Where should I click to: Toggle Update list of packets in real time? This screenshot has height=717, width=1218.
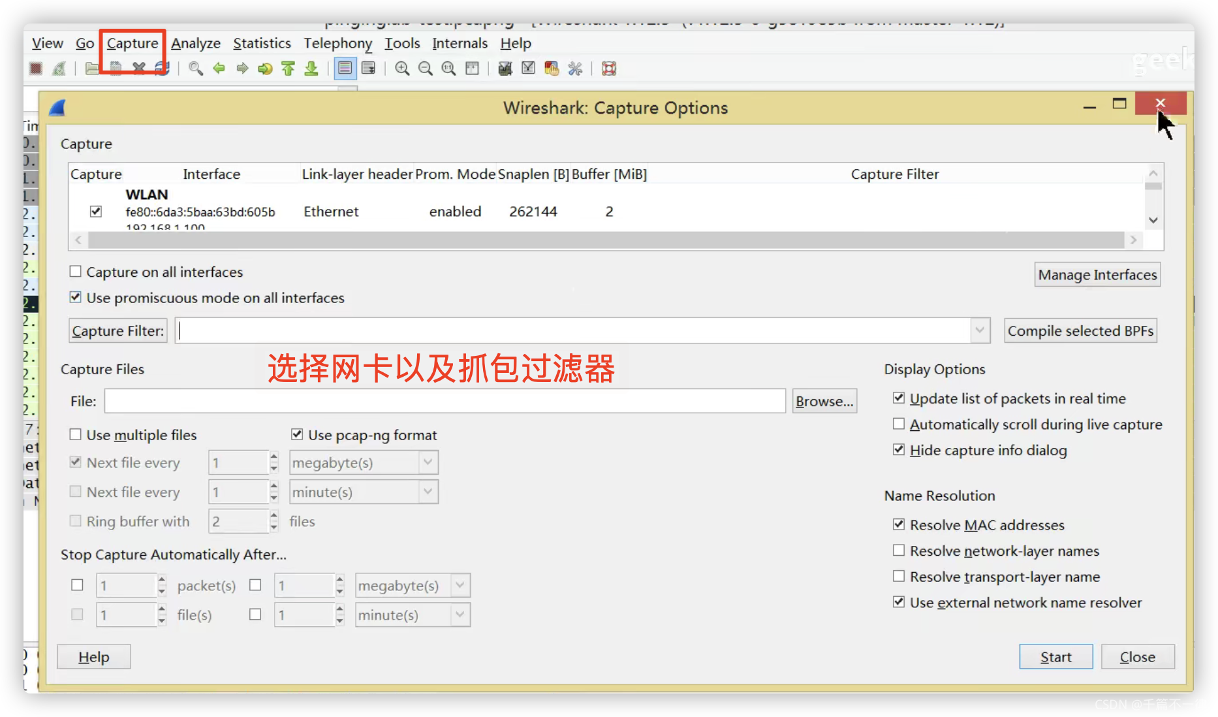click(899, 398)
